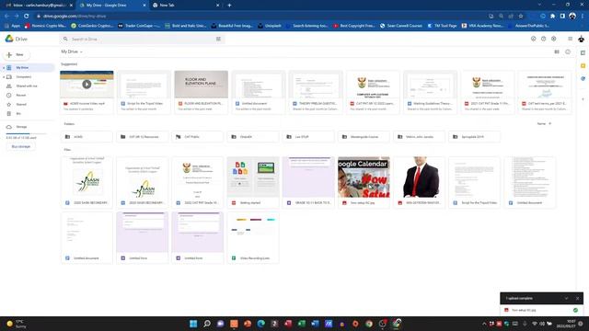Open the Google account avatar
589x331 pixels.
(581, 39)
